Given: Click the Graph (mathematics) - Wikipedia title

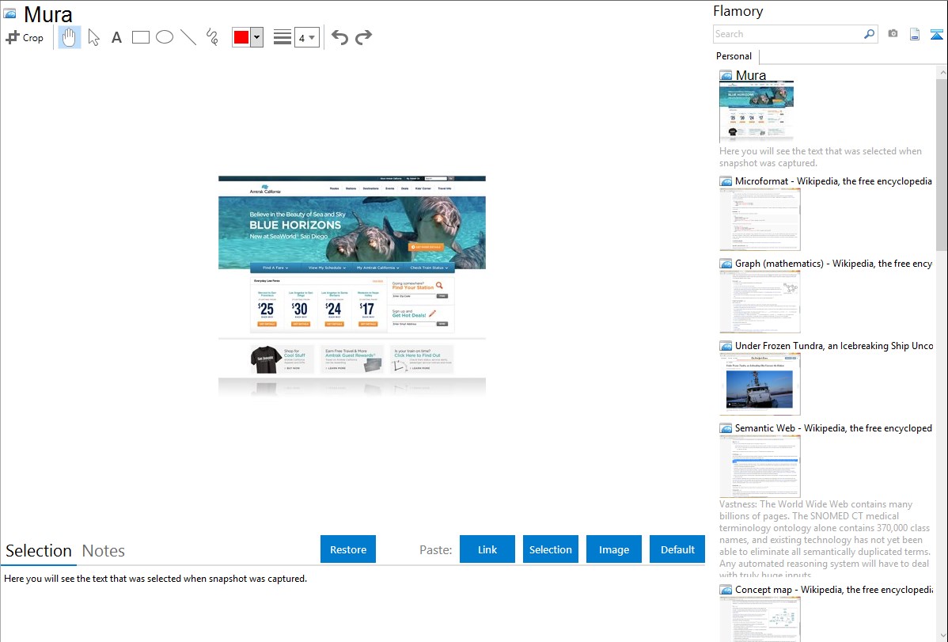Looking at the screenshot, I should pos(833,264).
